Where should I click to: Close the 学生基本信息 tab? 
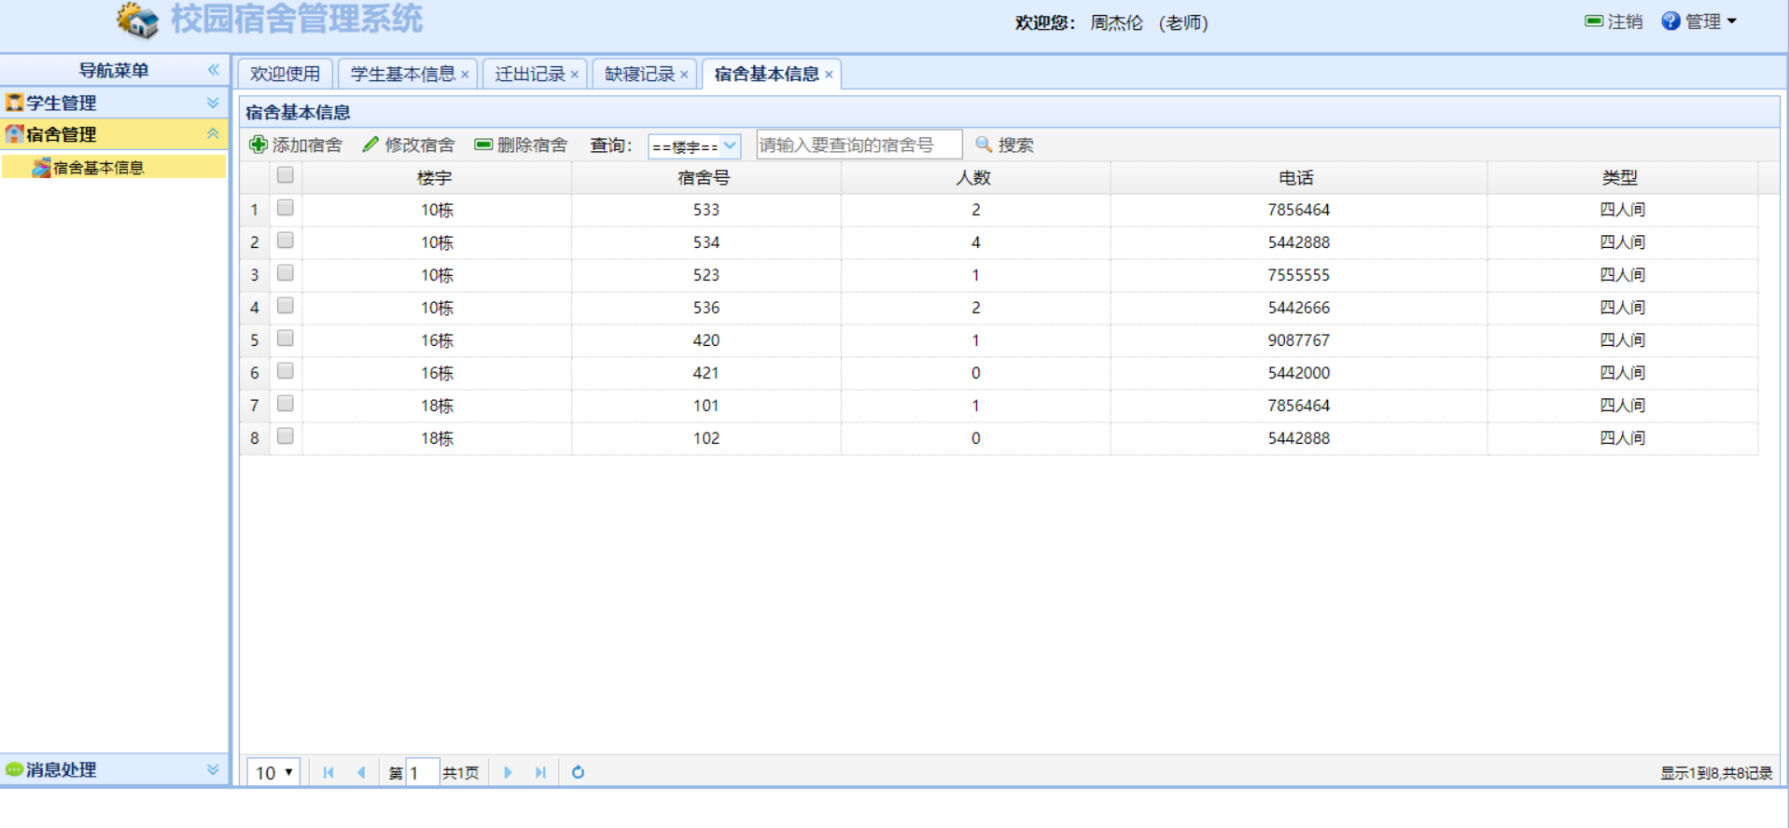point(465,75)
